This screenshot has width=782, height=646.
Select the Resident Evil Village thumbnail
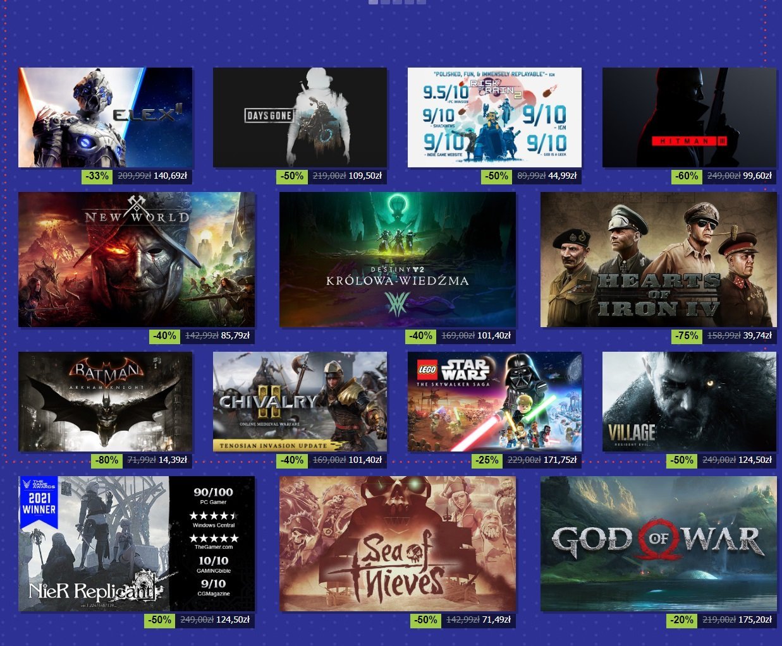tap(689, 402)
